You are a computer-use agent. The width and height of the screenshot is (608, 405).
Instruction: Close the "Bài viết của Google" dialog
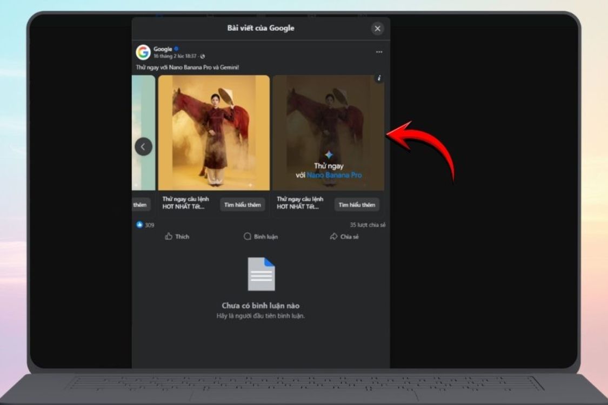pyautogui.click(x=377, y=29)
